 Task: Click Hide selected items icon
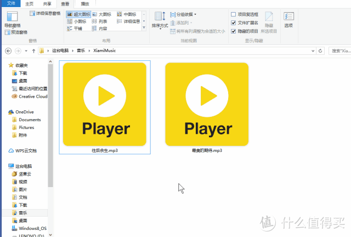click(x=269, y=16)
